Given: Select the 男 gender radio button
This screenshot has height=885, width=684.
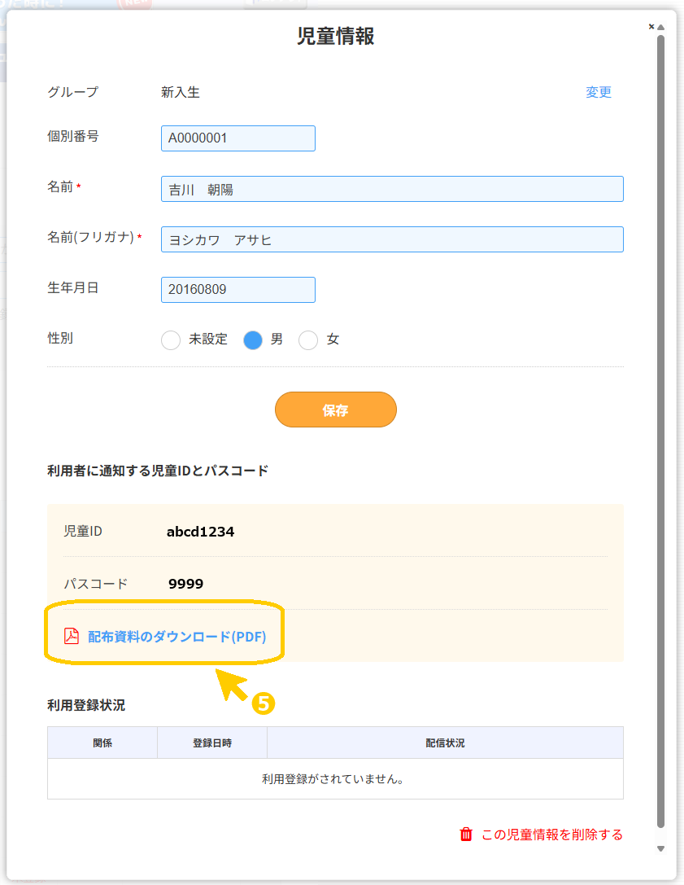Looking at the screenshot, I should [x=253, y=340].
